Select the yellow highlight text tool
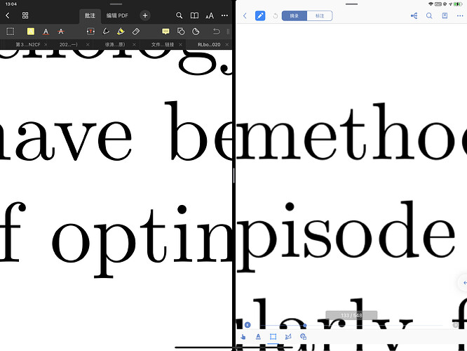 (x=31, y=32)
